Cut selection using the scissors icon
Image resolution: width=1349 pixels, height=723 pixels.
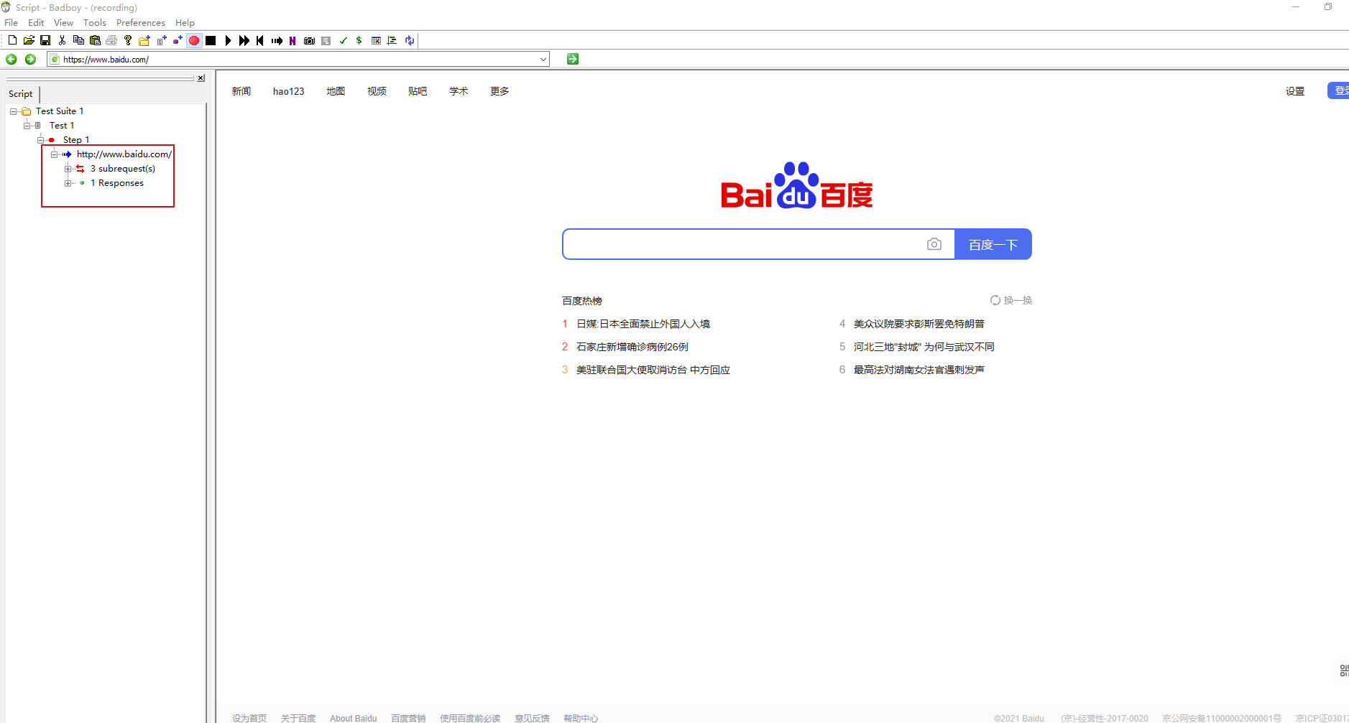coord(62,40)
